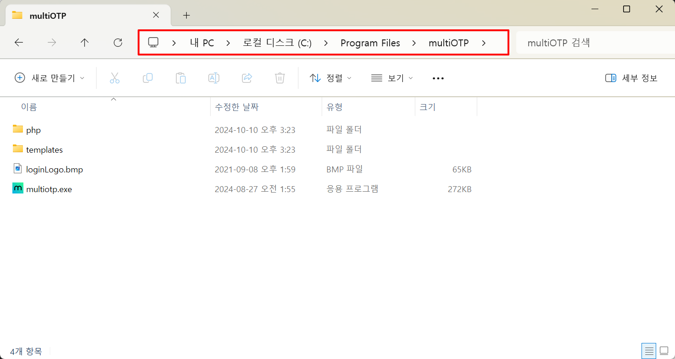
Task: Click the Paste clipboard icon
Action: (x=181, y=78)
